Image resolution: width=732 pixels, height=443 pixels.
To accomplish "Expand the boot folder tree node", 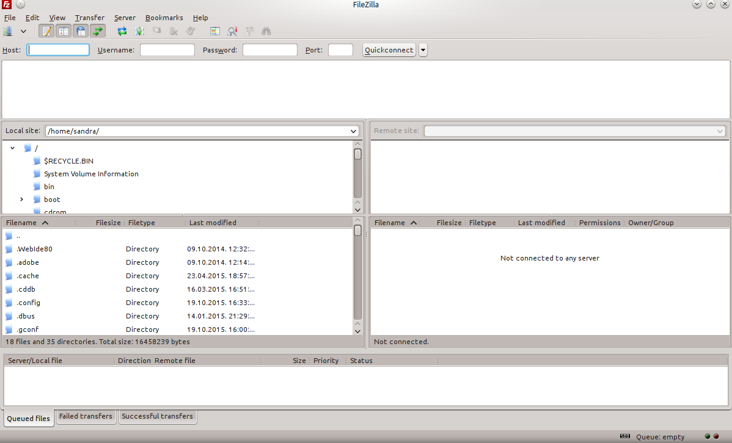I will pyautogui.click(x=21, y=200).
